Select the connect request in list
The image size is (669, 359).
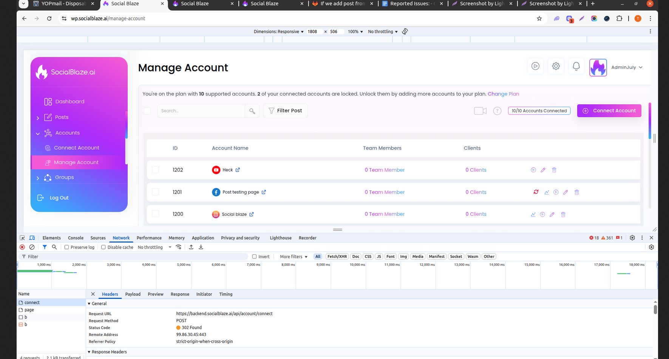pyautogui.click(x=51, y=302)
